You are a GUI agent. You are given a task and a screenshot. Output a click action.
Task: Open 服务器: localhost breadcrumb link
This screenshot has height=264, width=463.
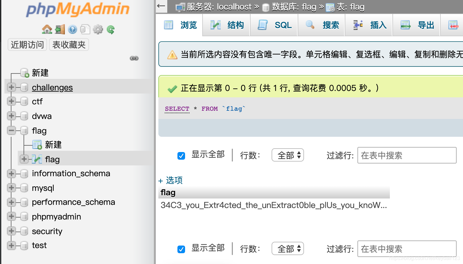tap(219, 7)
